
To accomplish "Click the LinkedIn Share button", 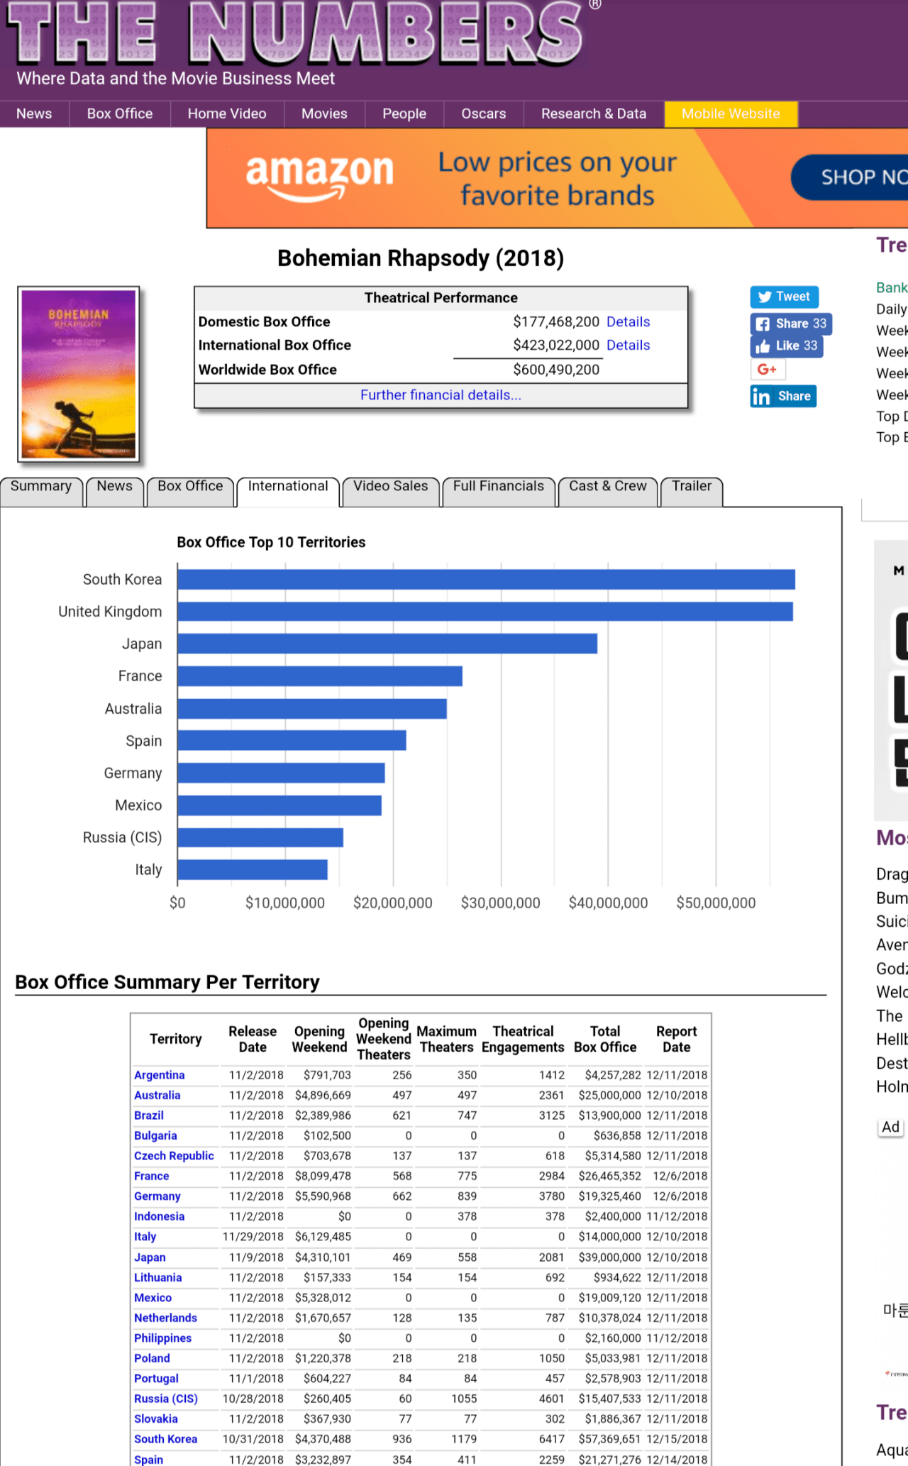I will click(x=783, y=396).
